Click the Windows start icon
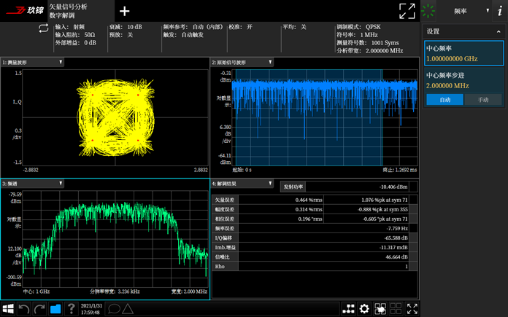This screenshot has width=508, height=317. tap(8, 308)
